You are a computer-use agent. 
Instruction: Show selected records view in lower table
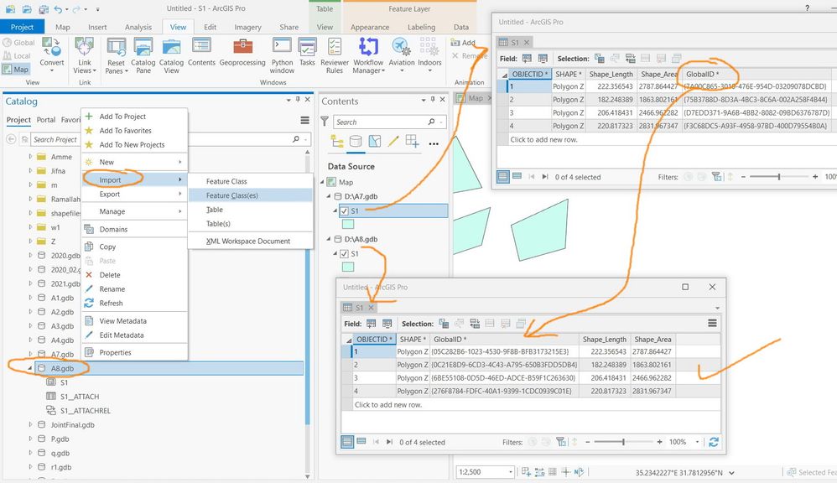coord(361,441)
